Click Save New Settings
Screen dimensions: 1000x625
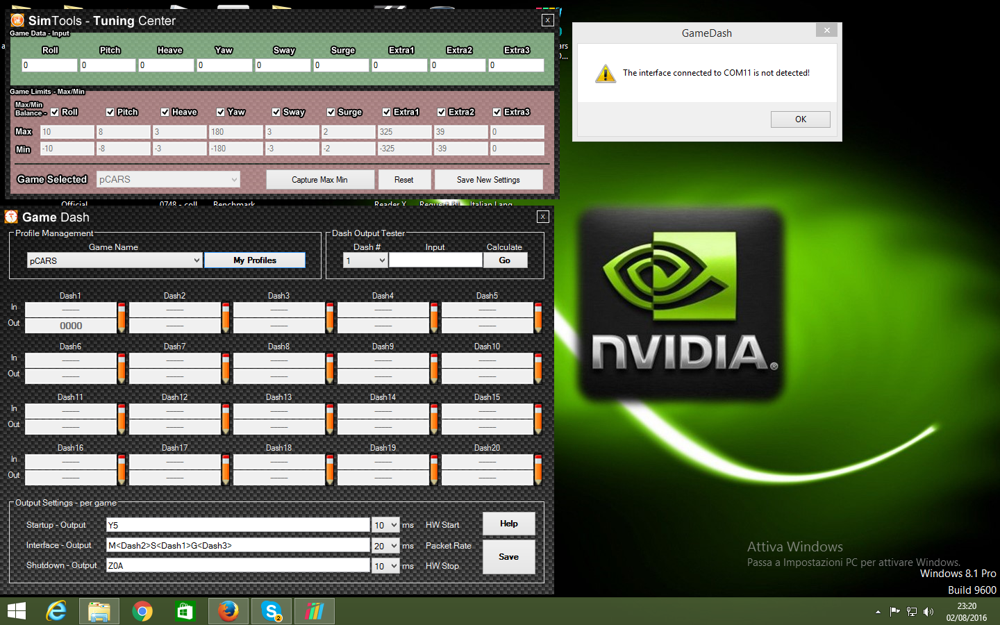(x=489, y=179)
